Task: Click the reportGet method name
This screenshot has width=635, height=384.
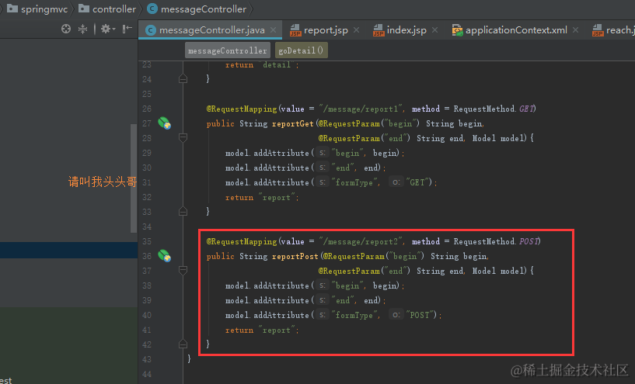Action: (293, 123)
